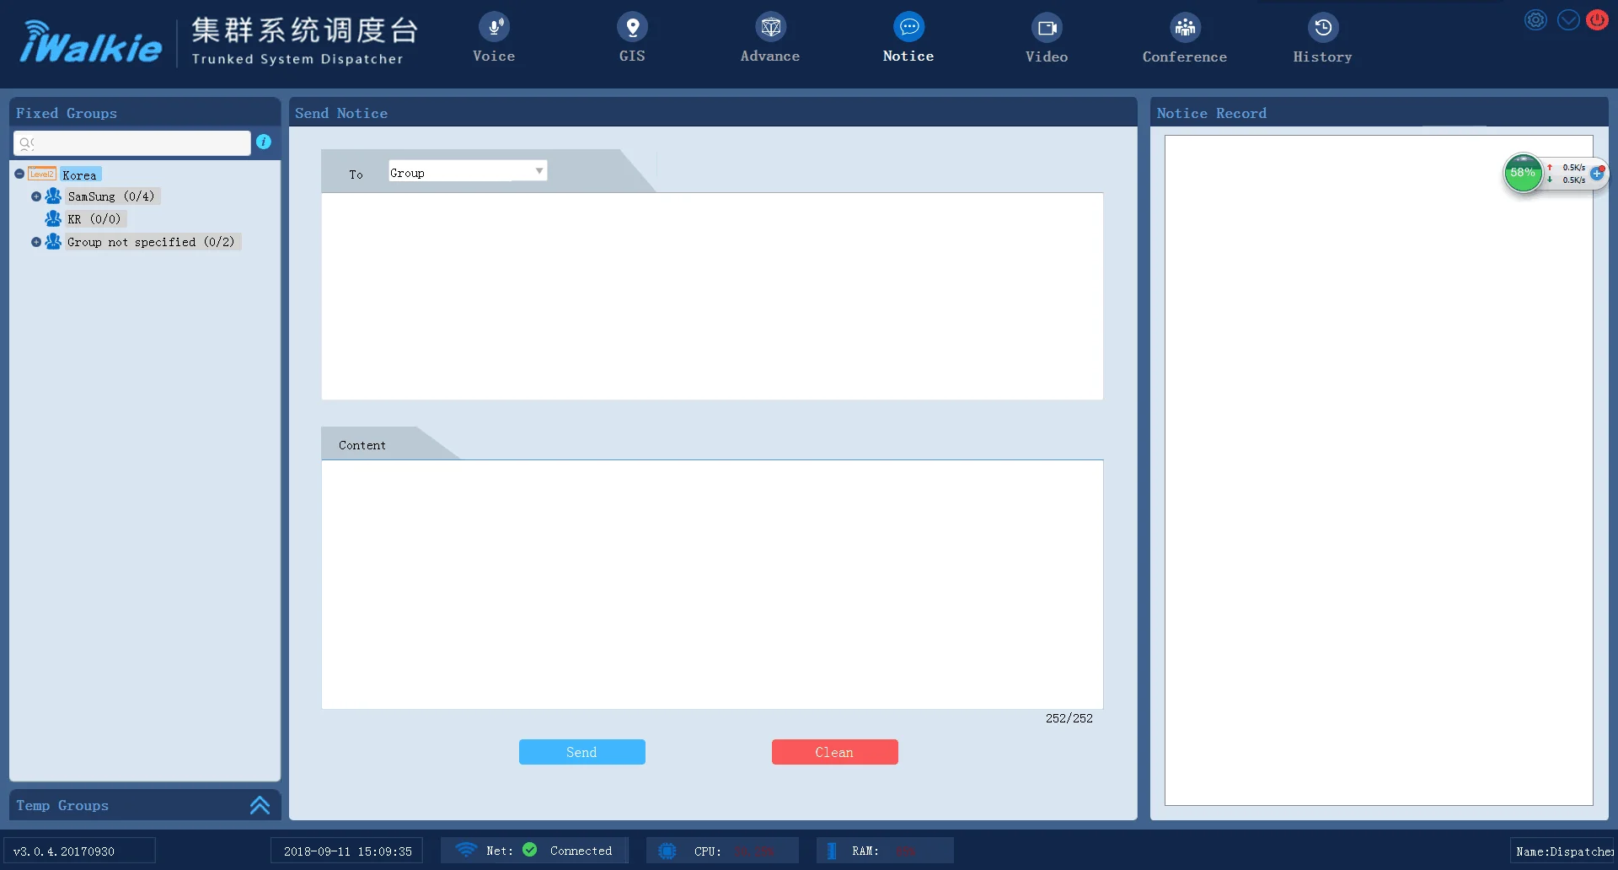Switch to the Notice tab
Viewport: 1618px width, 870px height.
pos(908,38)
